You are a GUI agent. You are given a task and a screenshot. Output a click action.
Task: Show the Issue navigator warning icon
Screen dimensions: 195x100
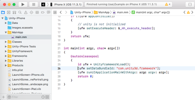point(26,12)
